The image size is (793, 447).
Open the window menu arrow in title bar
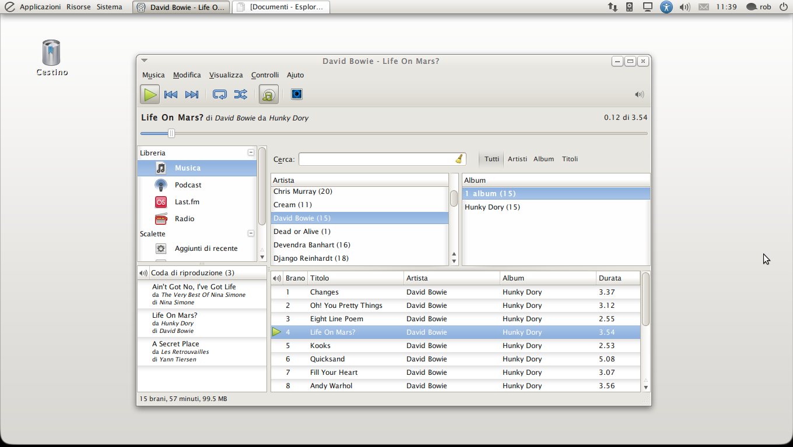click(x=145, y=61)
